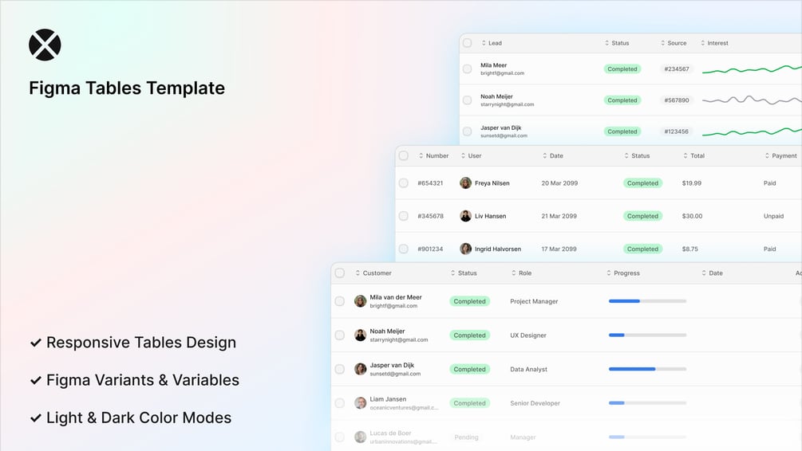Sort by the Total column

(x=693, y=156)
